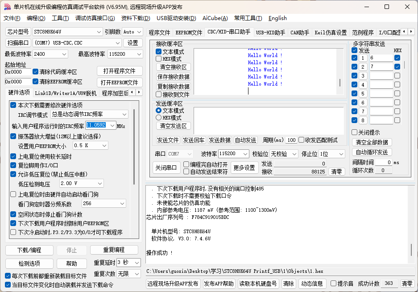The height and width of the screenshot is (292, 418).
Task: Expand the 引脚数 Auto dropdown
Action: point(139,32)
